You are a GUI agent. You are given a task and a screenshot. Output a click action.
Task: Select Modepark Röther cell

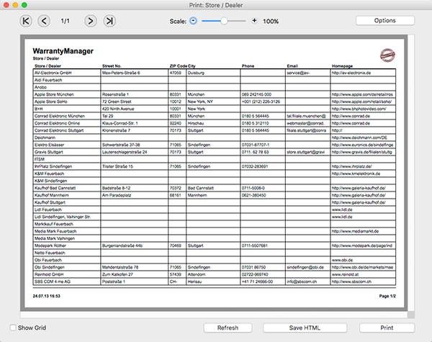(x=67, y=246)
